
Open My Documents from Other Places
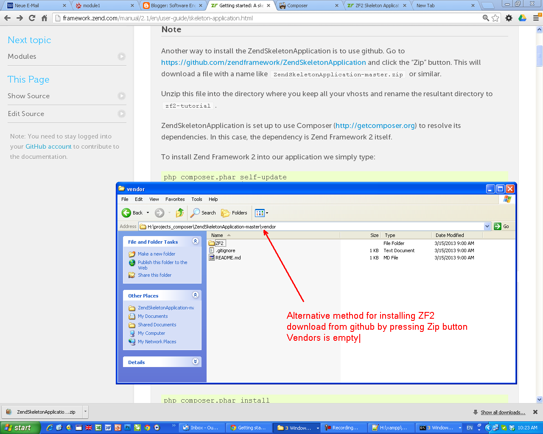click(153, 316)
